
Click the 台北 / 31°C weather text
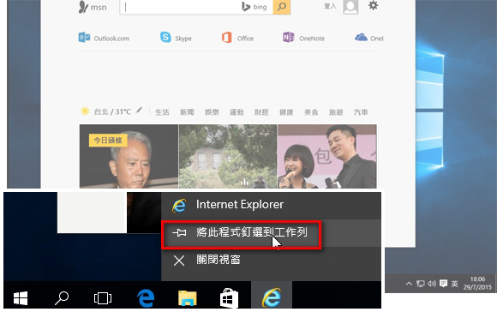pyautogui.click(x=112, y=111)
